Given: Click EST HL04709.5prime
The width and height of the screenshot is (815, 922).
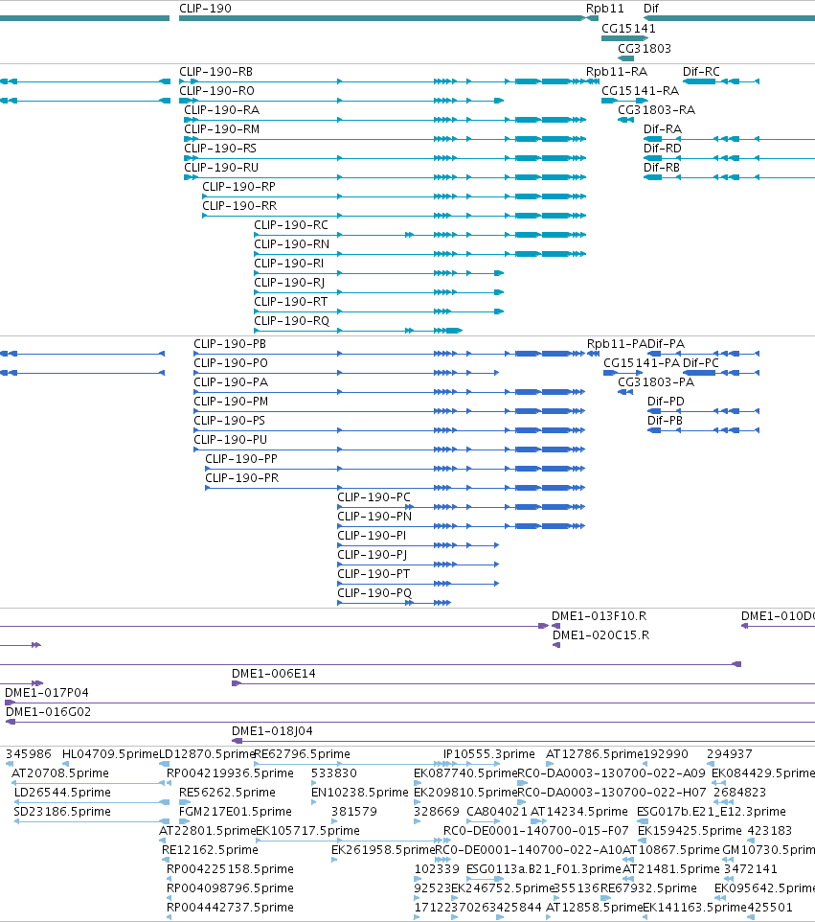Looking at the screenshot, I should point(110,754).
